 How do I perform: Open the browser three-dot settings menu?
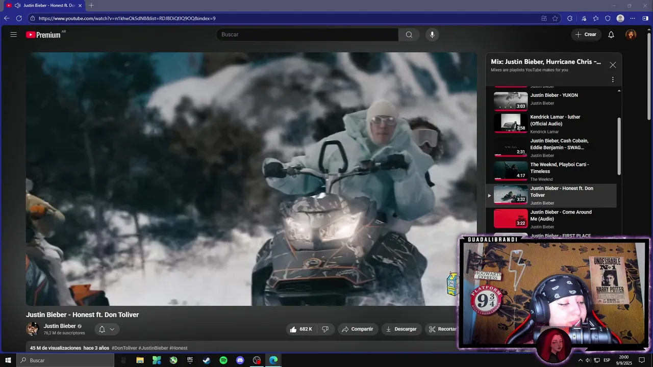tap(633, 18)
